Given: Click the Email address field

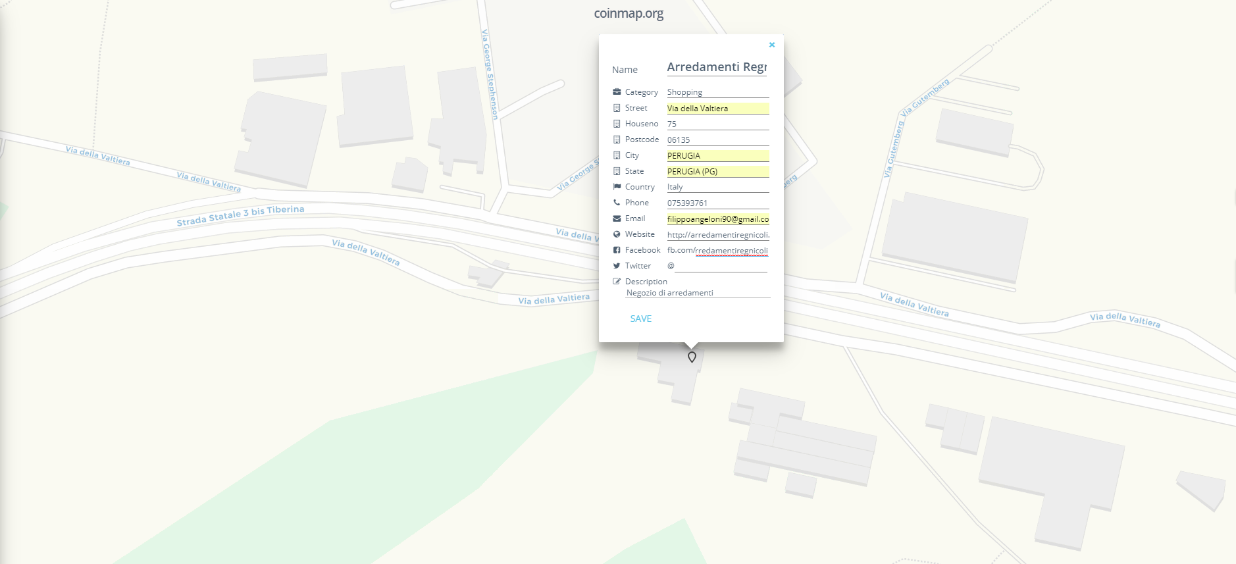Looking at the screenshot, I should click(718, 218).
